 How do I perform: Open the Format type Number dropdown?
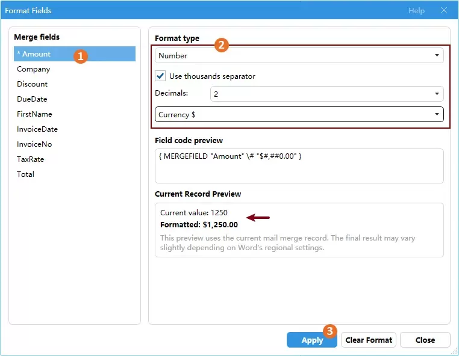299,55
